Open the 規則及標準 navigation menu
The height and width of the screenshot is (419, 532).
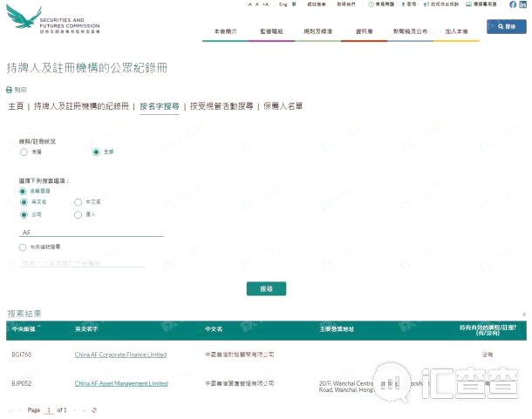317,31
